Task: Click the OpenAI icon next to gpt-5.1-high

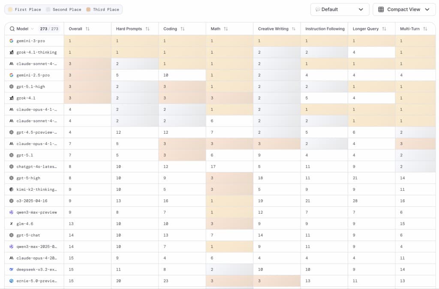Action: tap(11, 86)
